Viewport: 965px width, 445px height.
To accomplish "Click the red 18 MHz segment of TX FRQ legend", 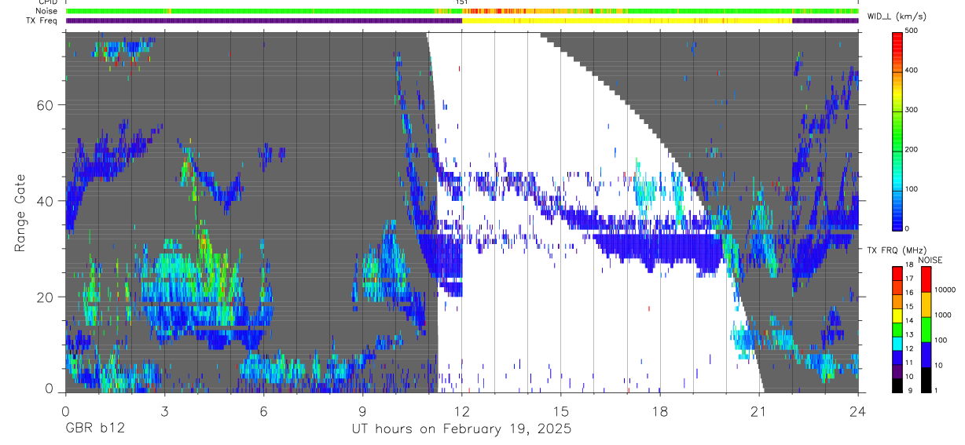I will tap(897, 273).
